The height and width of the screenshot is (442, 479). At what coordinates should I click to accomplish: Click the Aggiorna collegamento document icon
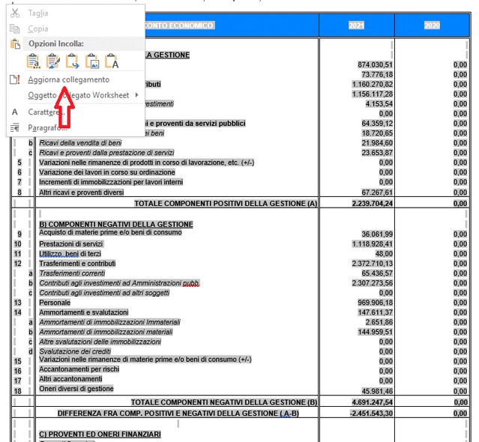[15, 79]
